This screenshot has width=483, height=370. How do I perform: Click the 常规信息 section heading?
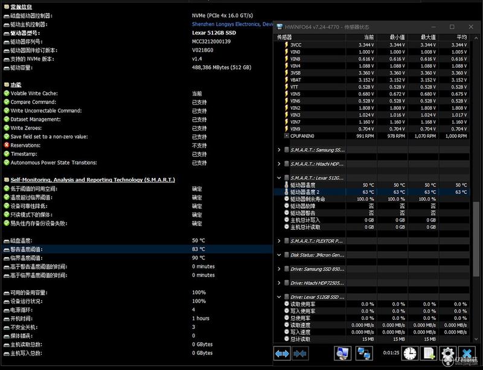tap(21, 7)
